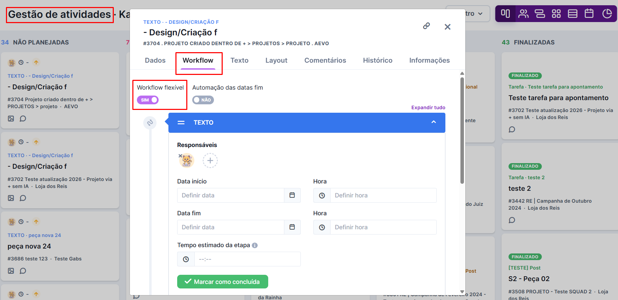
Task: Collapse the TEXTO stage header chevron
Action: [433, 122]
